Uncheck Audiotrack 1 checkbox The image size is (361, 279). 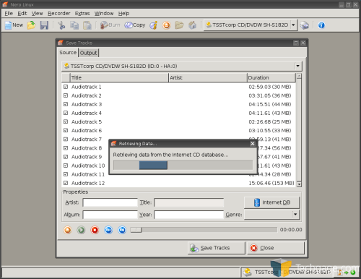click(66, 87)
